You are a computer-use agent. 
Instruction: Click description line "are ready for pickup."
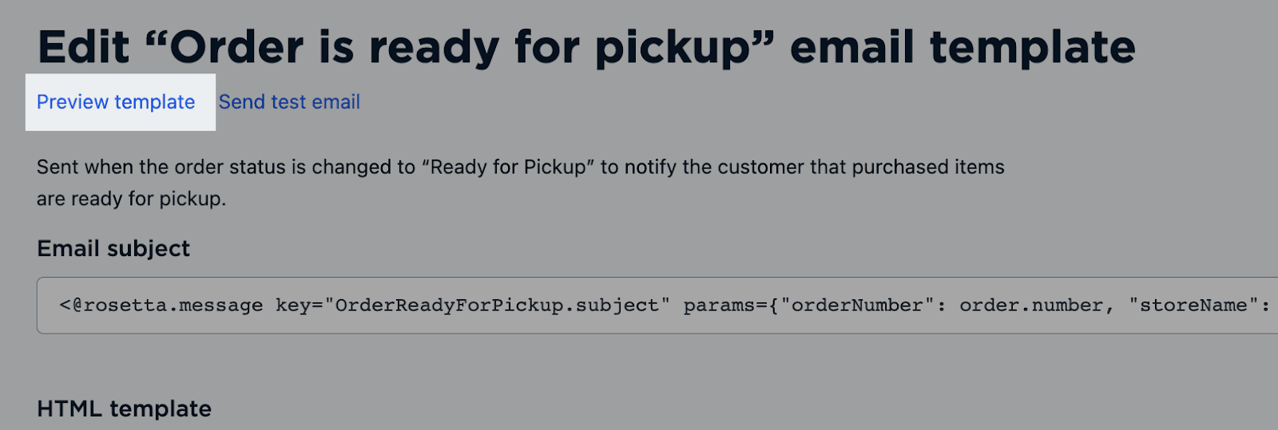131,199
